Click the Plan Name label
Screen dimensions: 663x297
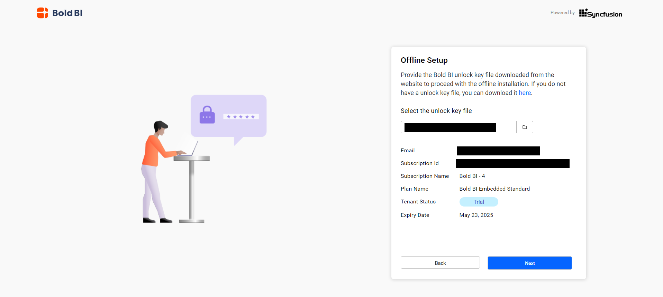coord(415,189)
